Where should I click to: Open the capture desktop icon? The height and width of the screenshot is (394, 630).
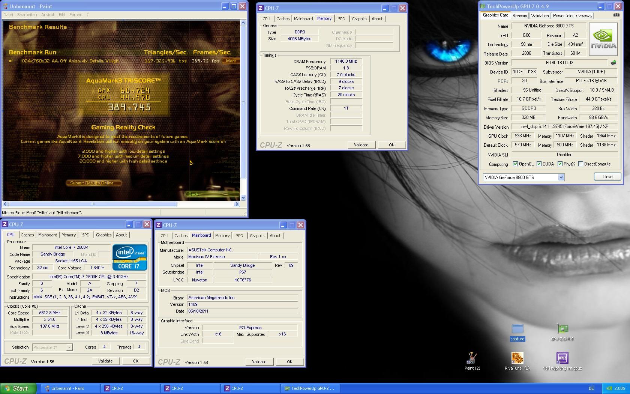pos(517,332)
